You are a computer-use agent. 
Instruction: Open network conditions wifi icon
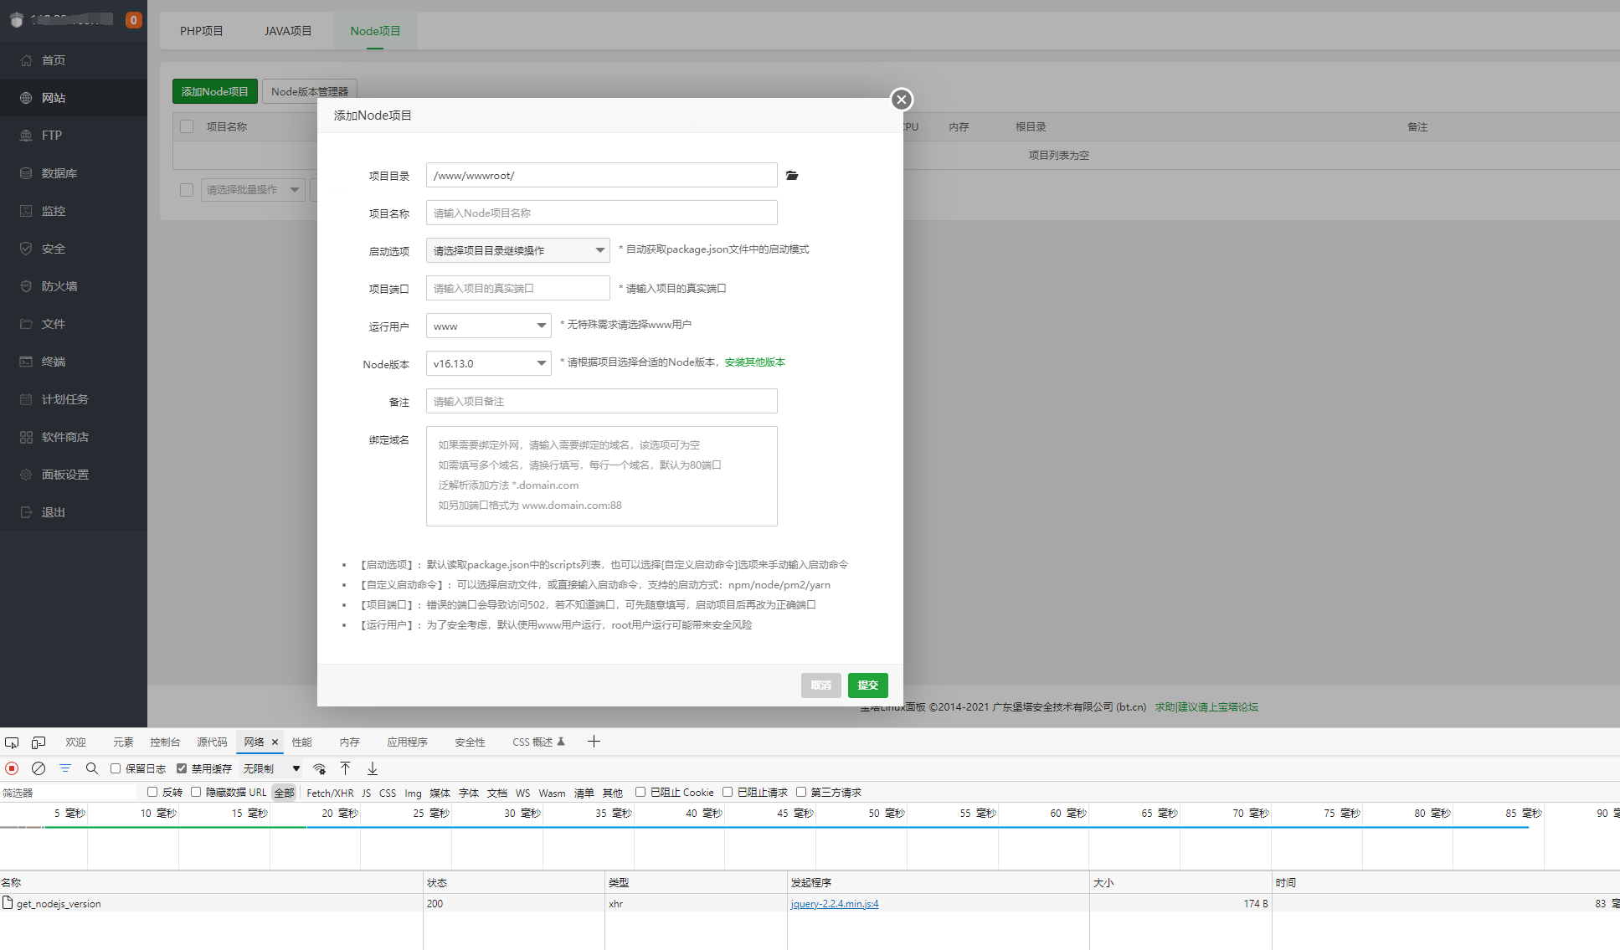coord(319,768)
